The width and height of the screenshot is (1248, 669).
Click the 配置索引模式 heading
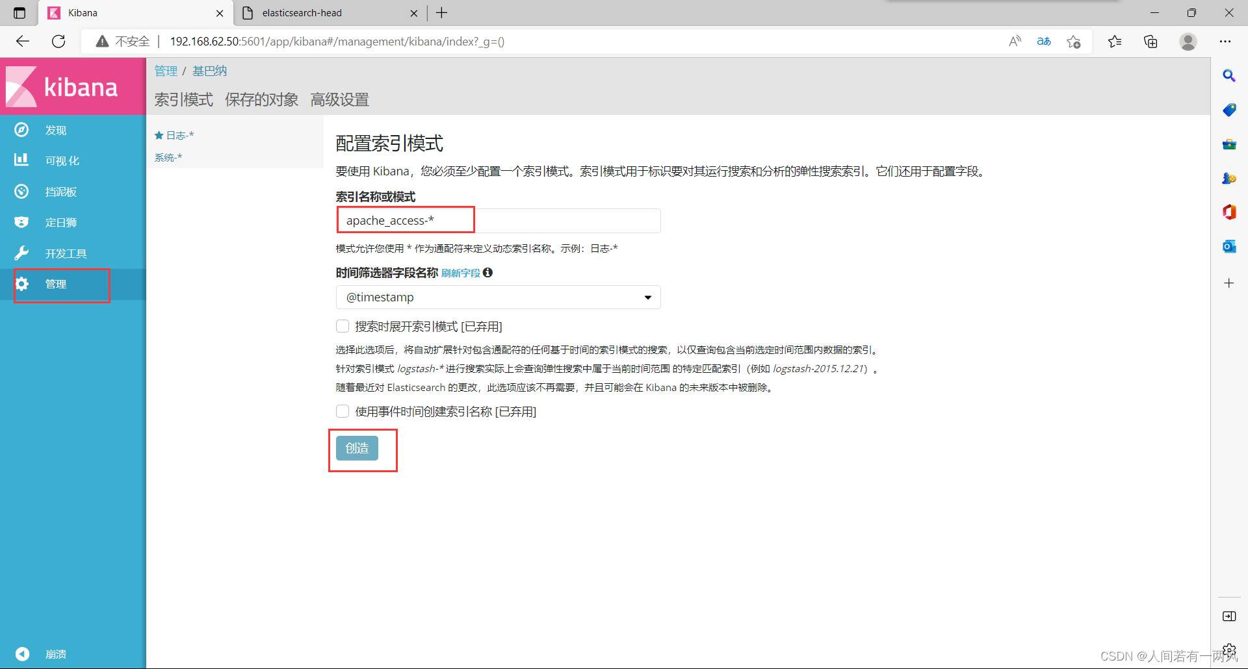click(x=389, y=143)
